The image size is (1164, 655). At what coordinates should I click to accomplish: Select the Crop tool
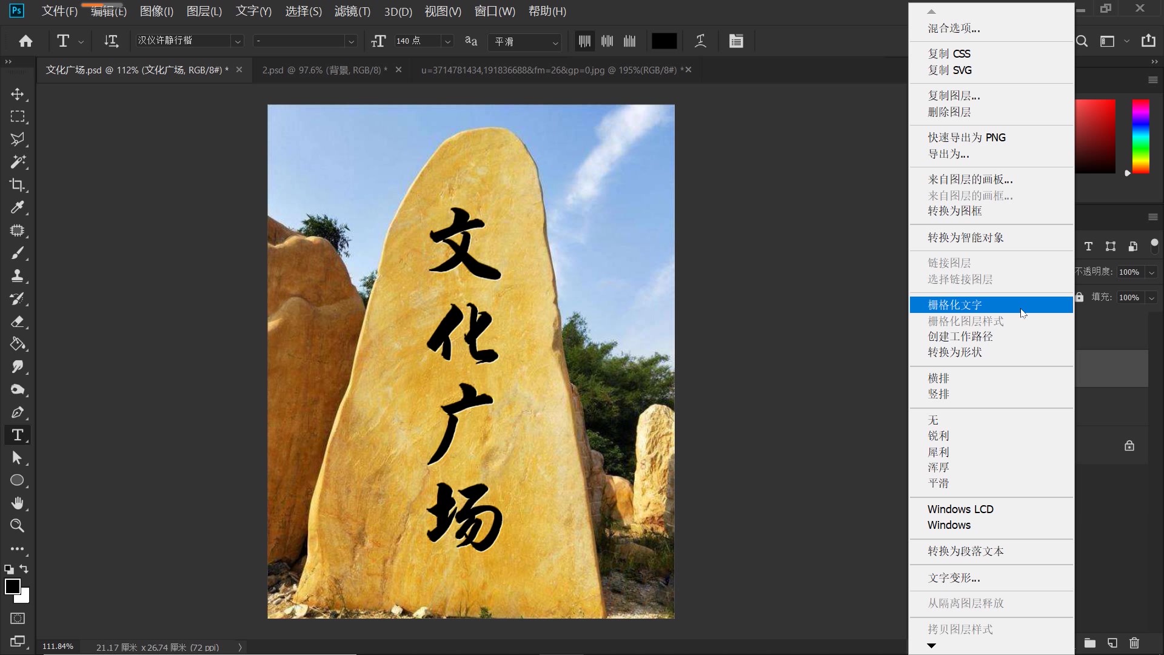point(18,185)
